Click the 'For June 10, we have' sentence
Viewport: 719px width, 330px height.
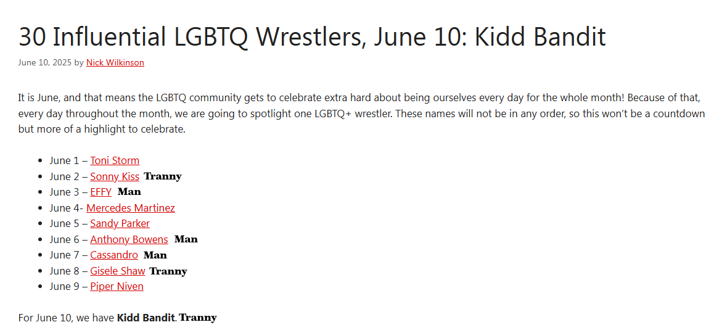(x=67, y=318)
